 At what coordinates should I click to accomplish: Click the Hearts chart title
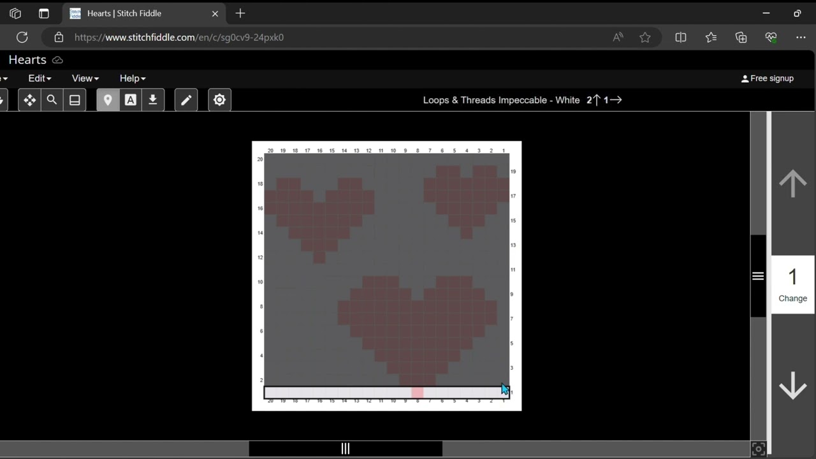pyautogui.click(x=27, y=60)
